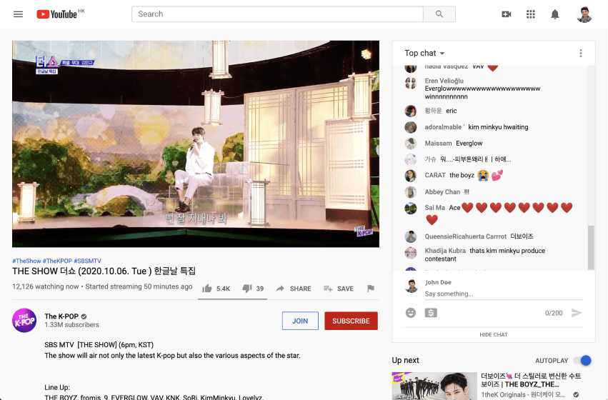This screenshot has height=400, width=608.
Task: Open the Up next THE BOYZ video title
Action: click(x=531, y=380)
